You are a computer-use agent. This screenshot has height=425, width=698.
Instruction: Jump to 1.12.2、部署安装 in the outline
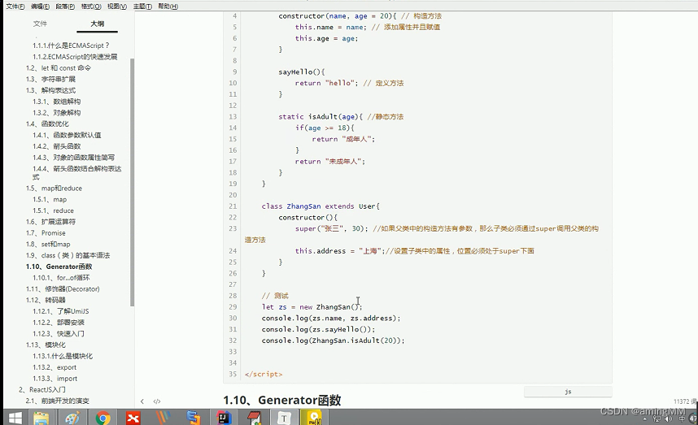click(59, 323)
